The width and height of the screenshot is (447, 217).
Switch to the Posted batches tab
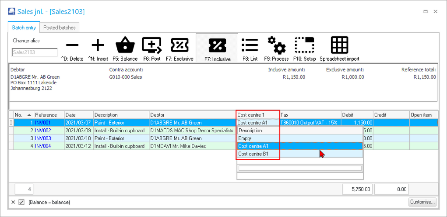59,28
